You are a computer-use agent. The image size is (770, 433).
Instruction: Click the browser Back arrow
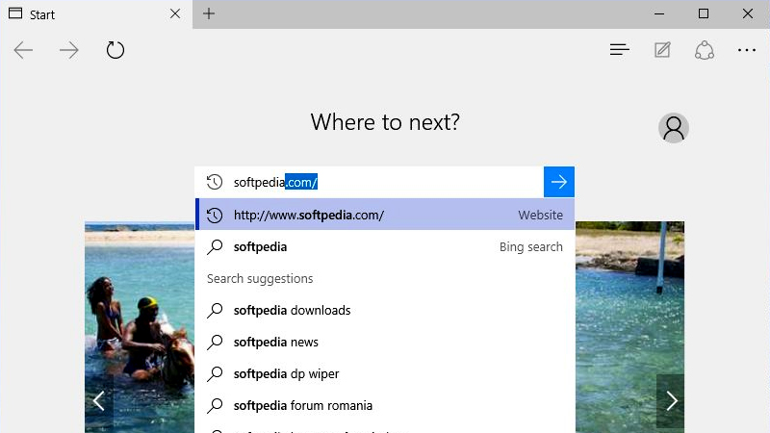tap(23, 50)
